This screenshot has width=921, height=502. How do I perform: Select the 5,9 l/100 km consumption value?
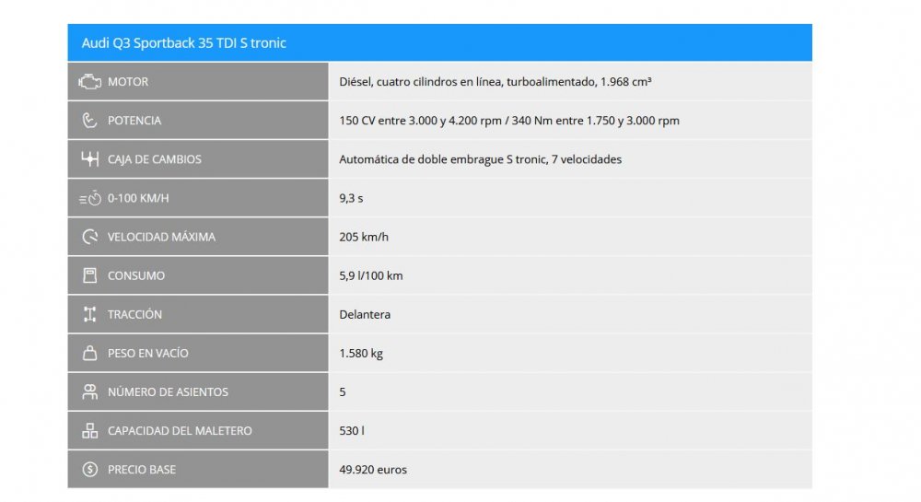point(371,275)
